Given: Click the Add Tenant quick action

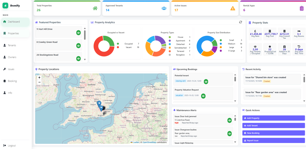Looking at the screenshot, I should (x=273, y=125).
